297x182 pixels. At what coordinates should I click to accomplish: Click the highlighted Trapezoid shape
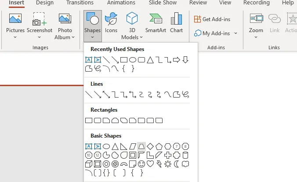(141, 146)
